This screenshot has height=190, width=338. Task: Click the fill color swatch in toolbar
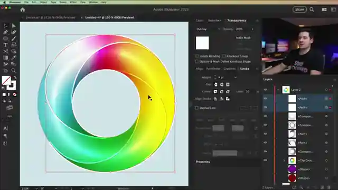[x=6, y=81]
